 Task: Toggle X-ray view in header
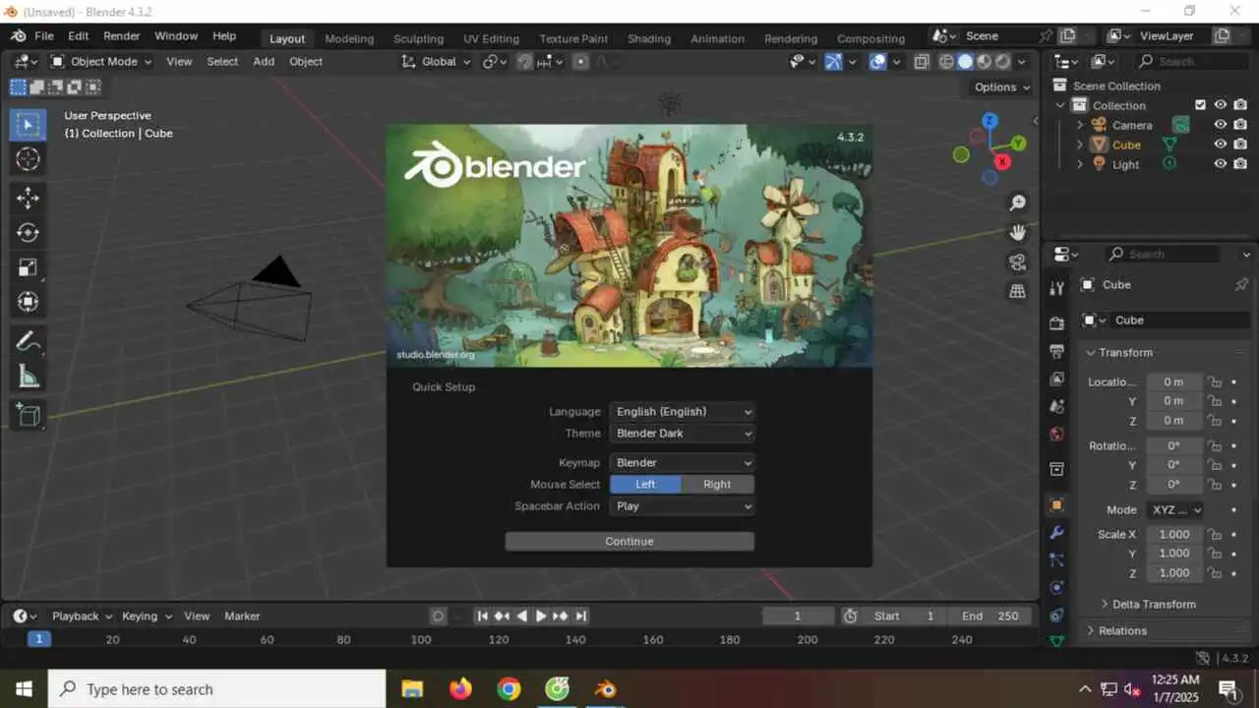(922, 61)
